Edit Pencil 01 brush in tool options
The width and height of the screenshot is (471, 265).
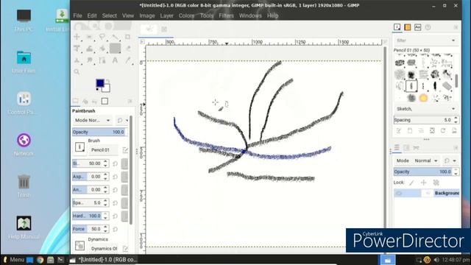click(125, 149)
